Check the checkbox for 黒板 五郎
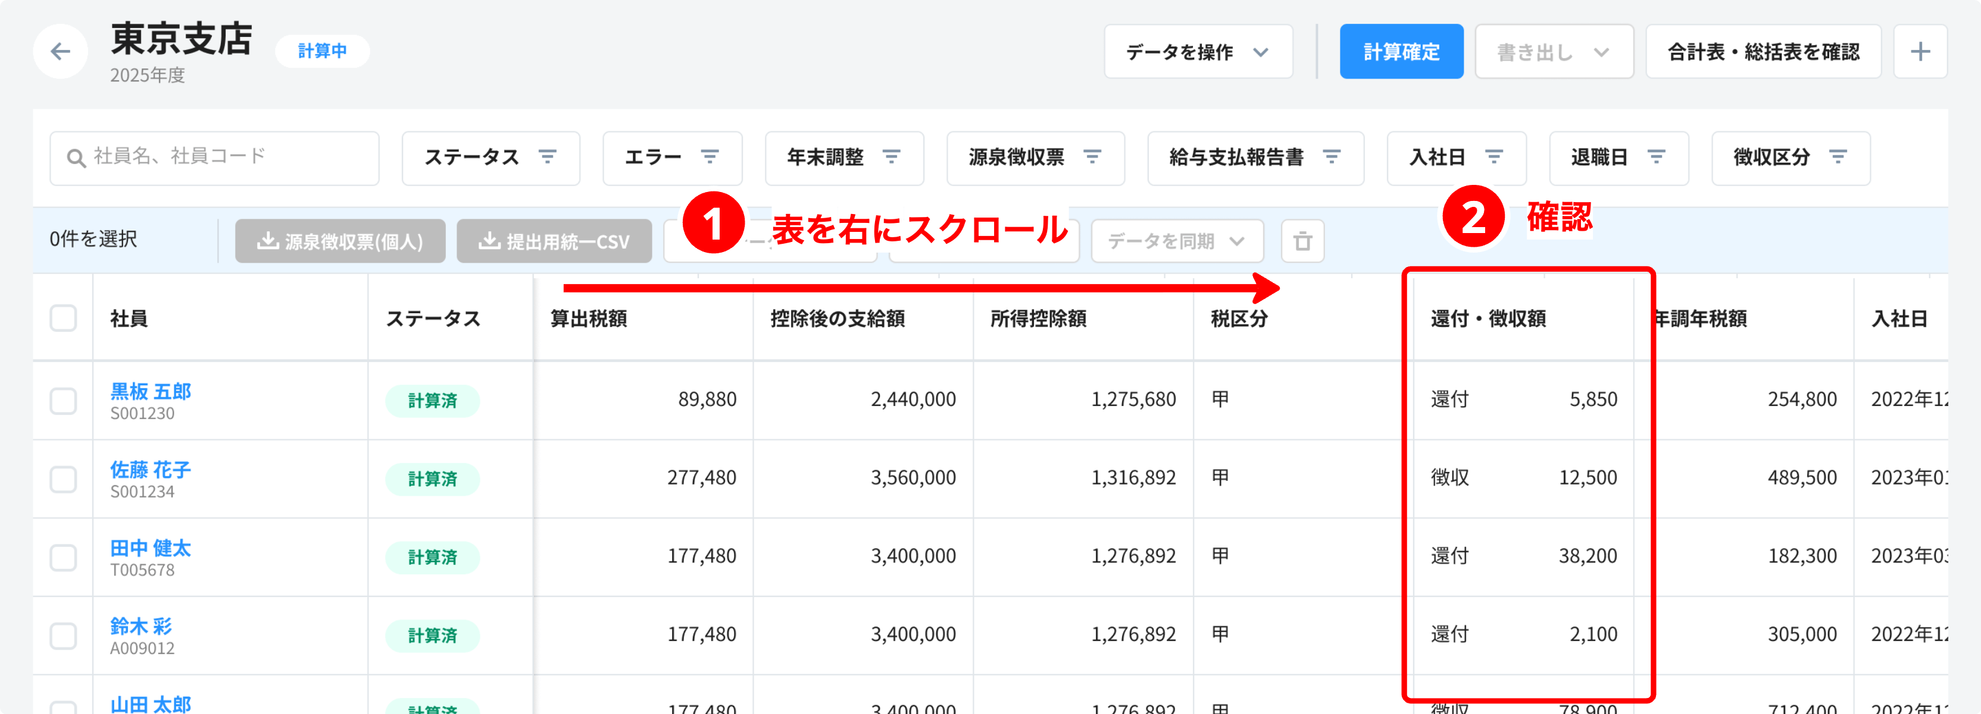Screen dimensions: 1981x714 click(63, 400)
